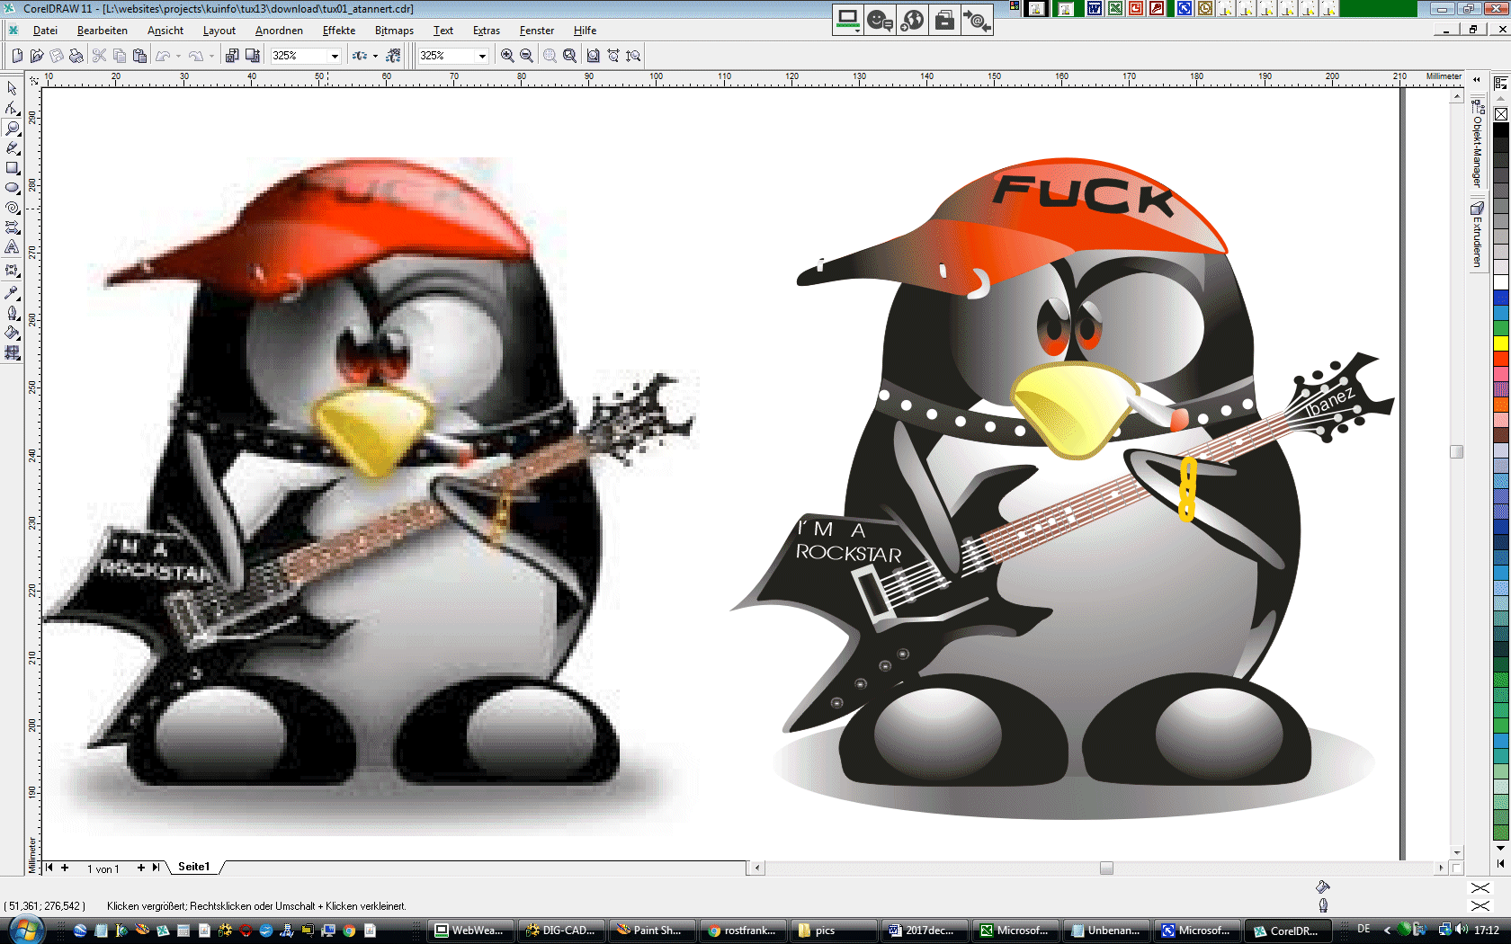Select the Basic Shapes arrows tool
Viewport: 1511px width, 944px height.
tap(12, 227)
